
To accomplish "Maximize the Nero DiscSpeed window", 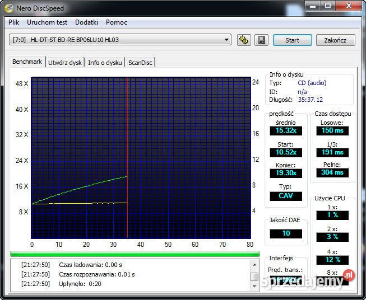I will [327, 6].
